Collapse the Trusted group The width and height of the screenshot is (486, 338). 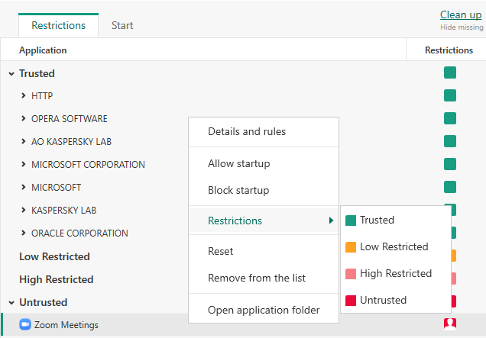tap(11, 74)
